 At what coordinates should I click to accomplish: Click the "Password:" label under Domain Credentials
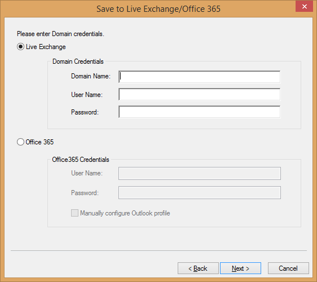pyautogui.click(x=85, y=112)
